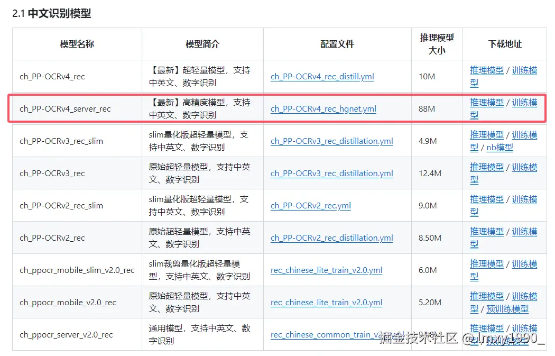Click the 推理模型大小 column header

437,44
